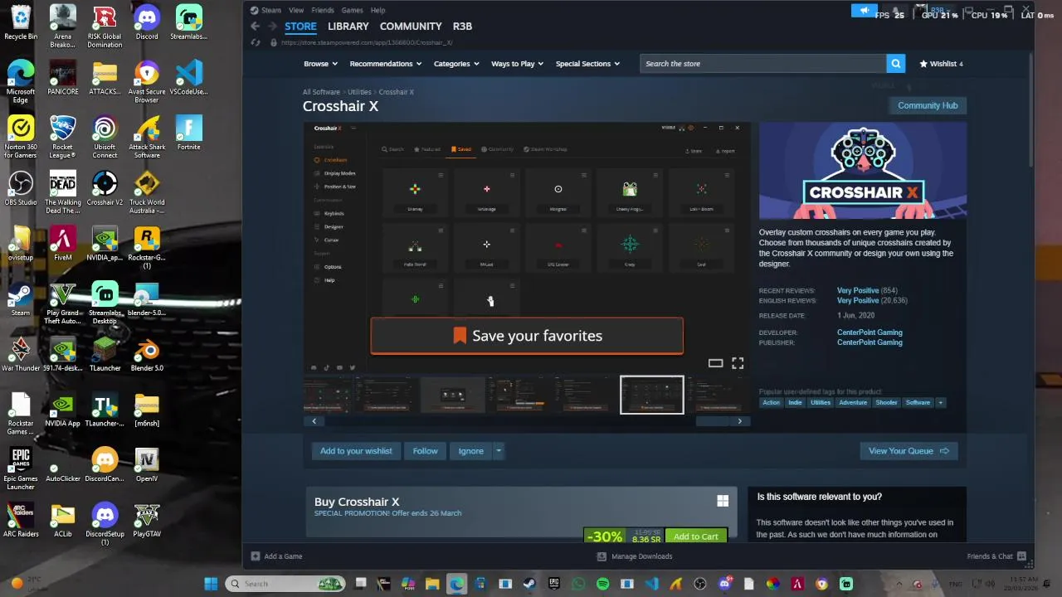1062x597 pixels.
Task: Click the View Your Queue button
Action: pos(909,451)
